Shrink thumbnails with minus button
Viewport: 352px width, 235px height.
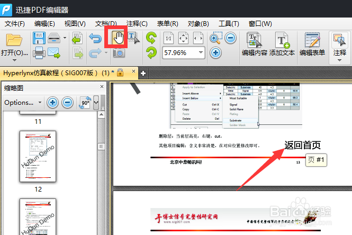pyautogui.click(x=67, y=103)
